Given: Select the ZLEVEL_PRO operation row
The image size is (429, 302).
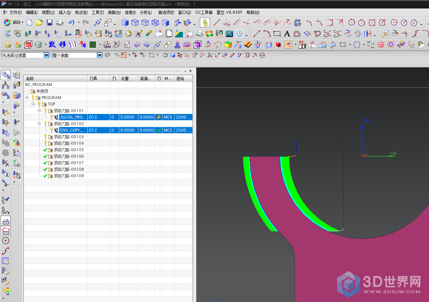Looking at the screenshot, I should click(108, 117).
